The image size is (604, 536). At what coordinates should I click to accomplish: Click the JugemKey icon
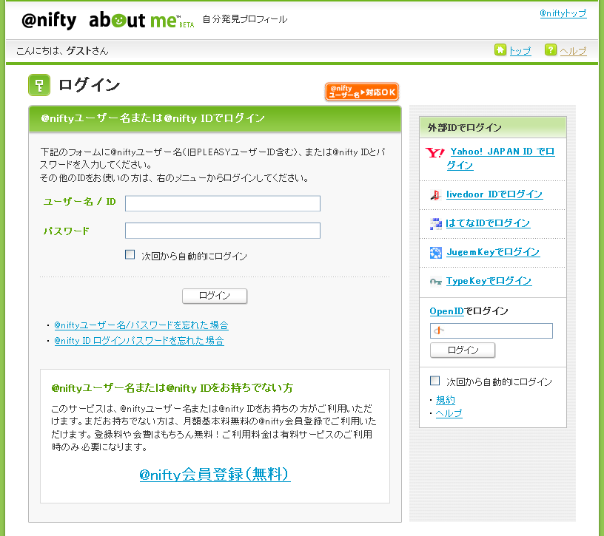(x=435, y=253)
